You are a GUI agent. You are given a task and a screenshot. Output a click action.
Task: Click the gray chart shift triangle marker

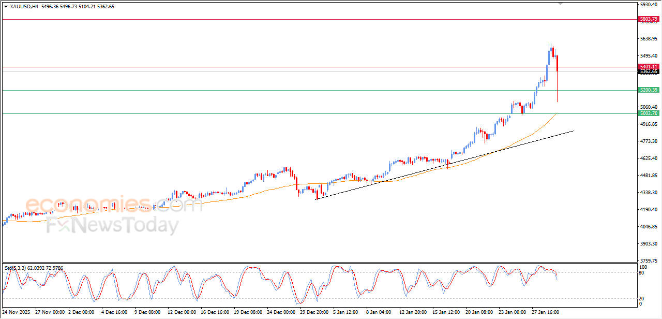560,4
